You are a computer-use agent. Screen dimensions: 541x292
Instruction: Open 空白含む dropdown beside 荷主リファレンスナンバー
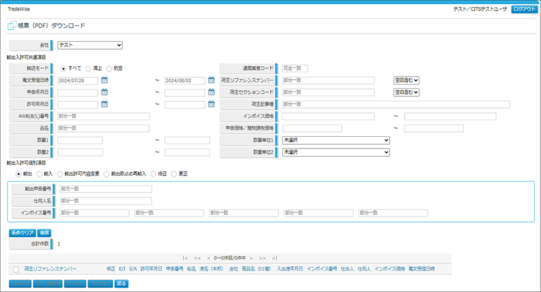click(x=406, y=80)
